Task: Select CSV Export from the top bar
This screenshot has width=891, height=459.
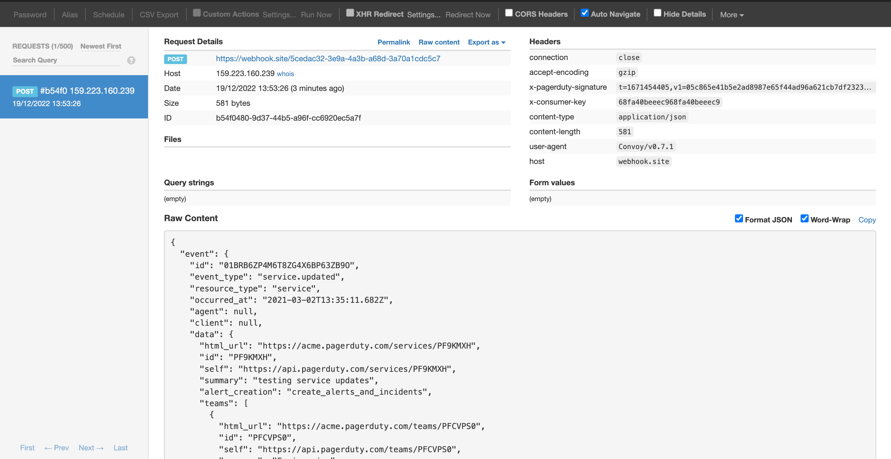Action: pyautogui.click(x=159, y=15)
